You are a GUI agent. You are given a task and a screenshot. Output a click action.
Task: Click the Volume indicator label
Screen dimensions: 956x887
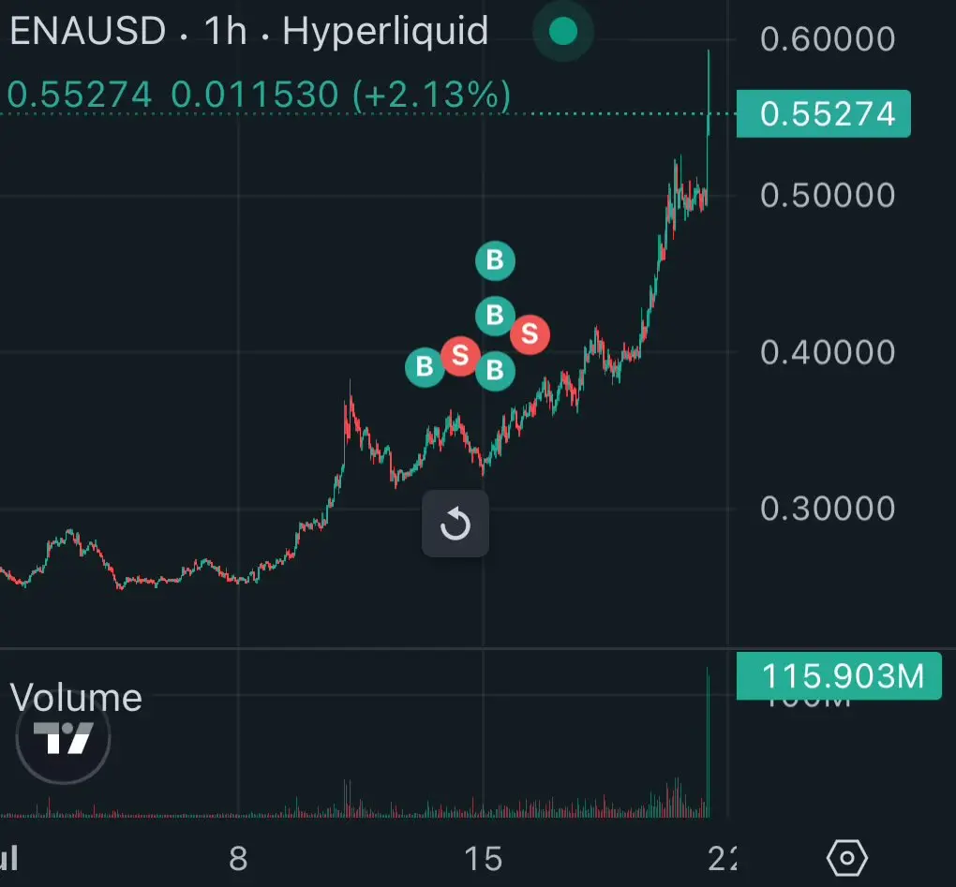[x=76, y=698]
